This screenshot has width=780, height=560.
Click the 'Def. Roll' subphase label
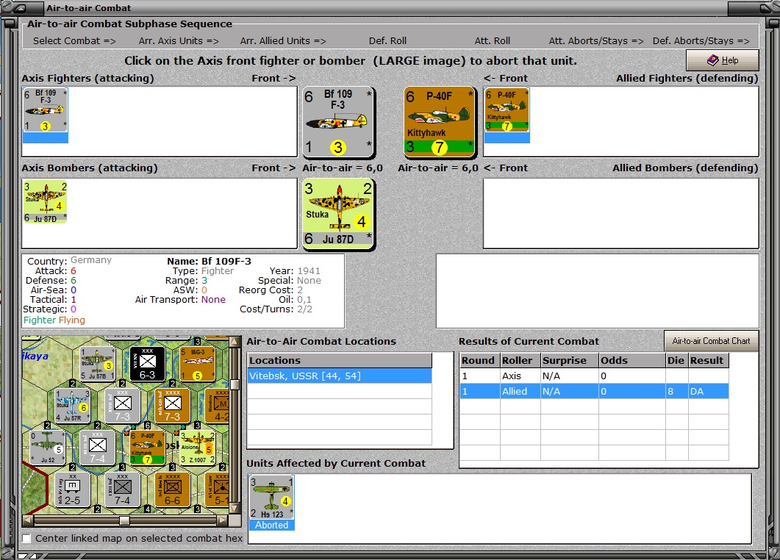[x=387, y=40]
